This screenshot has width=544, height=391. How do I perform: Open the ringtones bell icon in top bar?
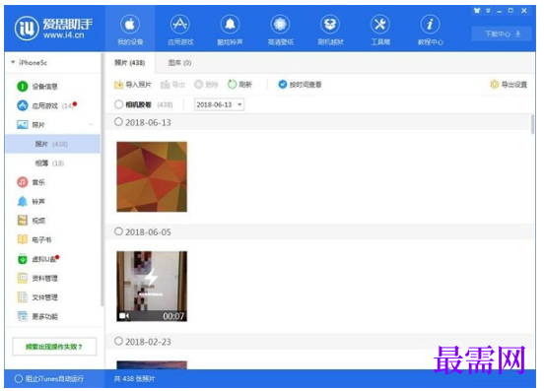[x=230, y=25]
